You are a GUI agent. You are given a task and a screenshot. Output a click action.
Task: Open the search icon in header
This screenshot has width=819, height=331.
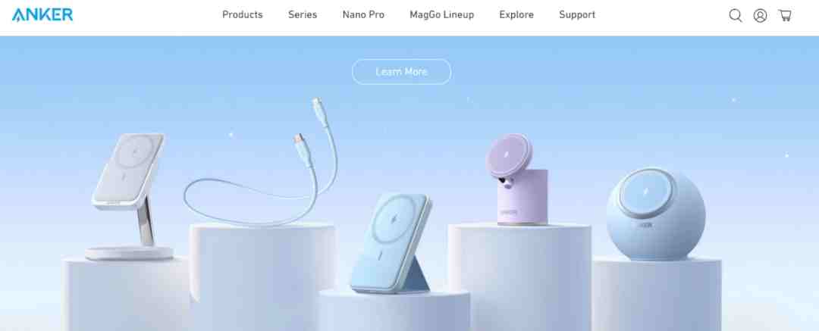736,15
